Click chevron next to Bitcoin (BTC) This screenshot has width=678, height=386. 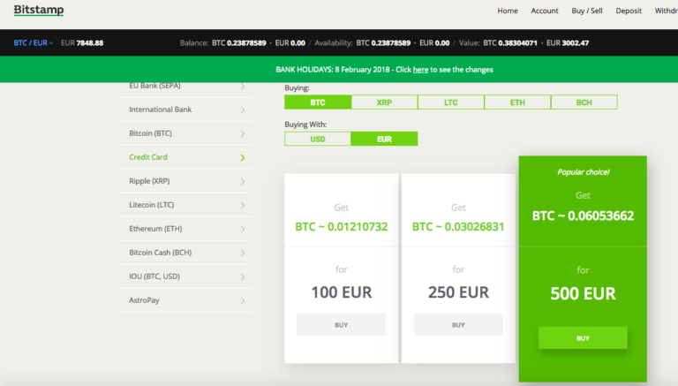point(243,133)
